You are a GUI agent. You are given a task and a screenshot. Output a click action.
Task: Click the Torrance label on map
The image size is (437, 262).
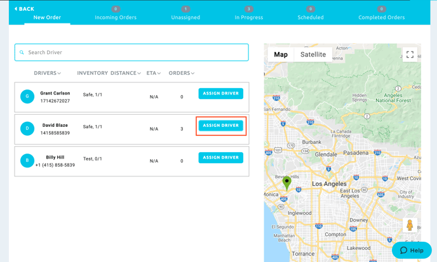[303, 254]
